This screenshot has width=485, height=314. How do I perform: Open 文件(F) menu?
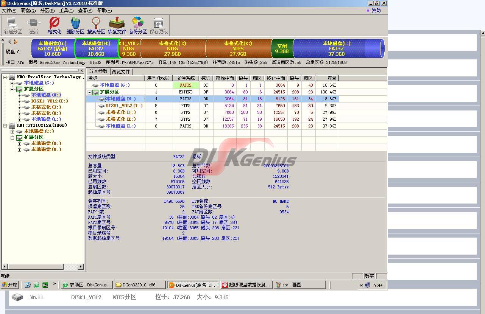[x=9, y=11]
